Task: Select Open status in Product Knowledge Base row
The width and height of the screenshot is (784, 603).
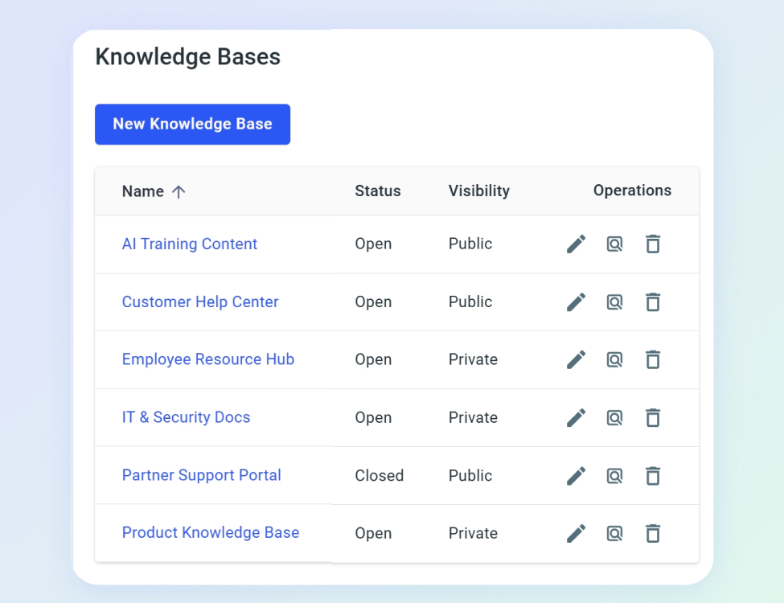Action: (373, 534)
